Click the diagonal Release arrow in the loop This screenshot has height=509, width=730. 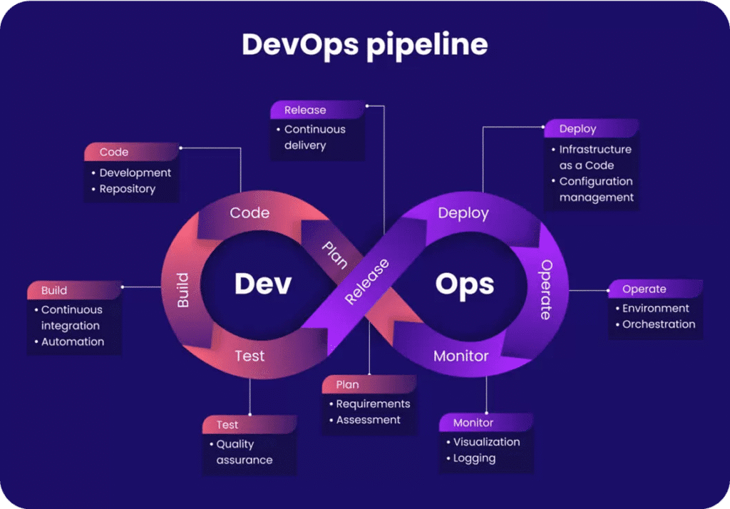click(367, 282)
